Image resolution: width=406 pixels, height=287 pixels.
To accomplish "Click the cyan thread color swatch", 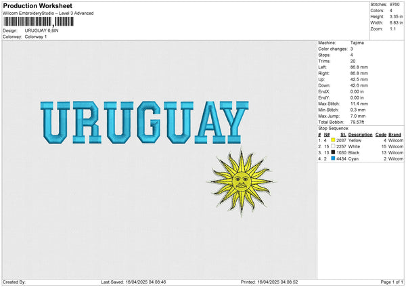I will [x=334, y=158].
